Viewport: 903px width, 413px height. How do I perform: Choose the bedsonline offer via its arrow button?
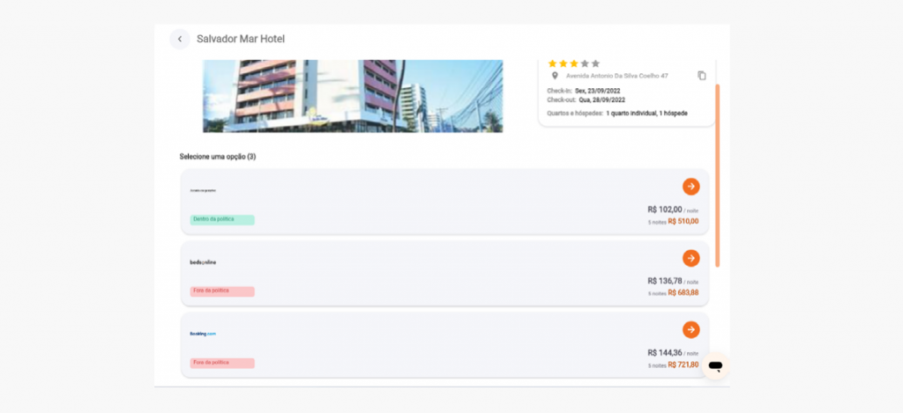(x=690, y=258)
